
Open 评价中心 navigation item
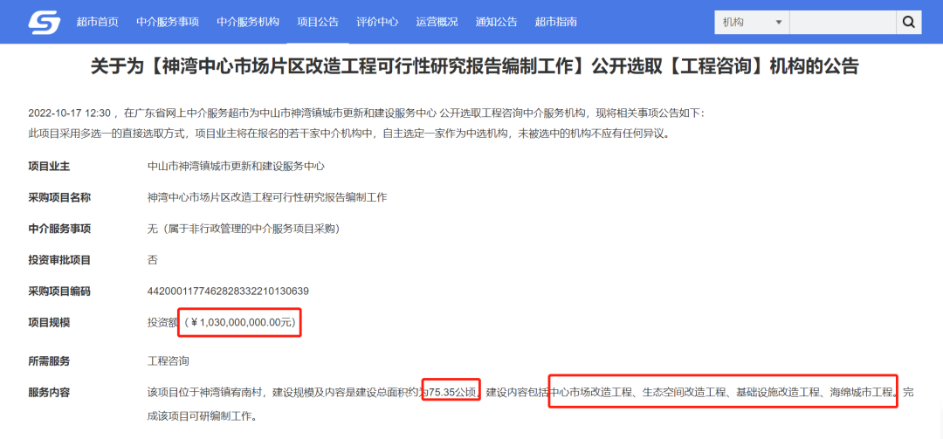click(x=377, y=22)
